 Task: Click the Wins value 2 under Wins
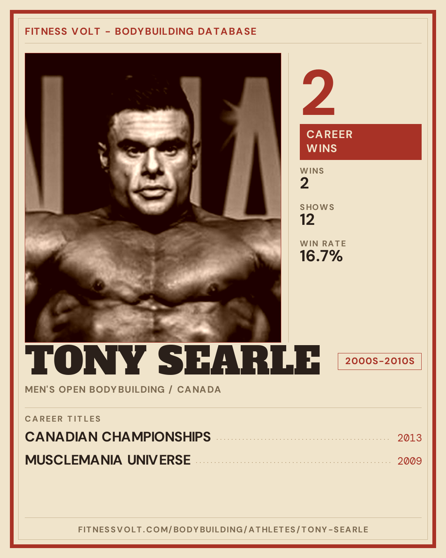point(304,183)
